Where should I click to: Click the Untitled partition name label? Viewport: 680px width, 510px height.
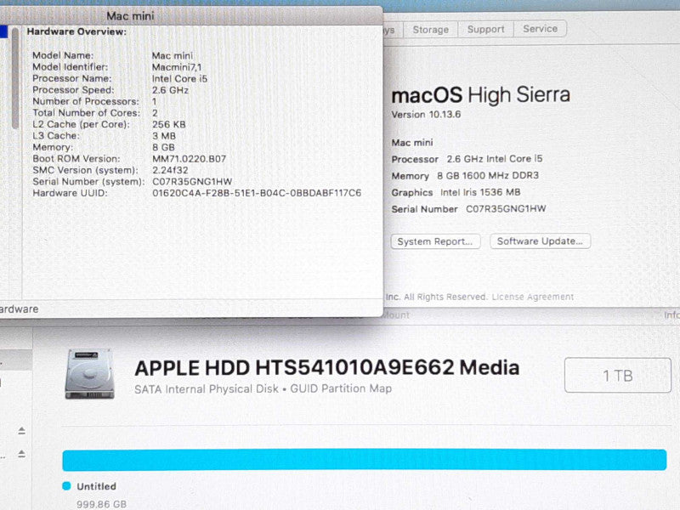tap(96, 486)
